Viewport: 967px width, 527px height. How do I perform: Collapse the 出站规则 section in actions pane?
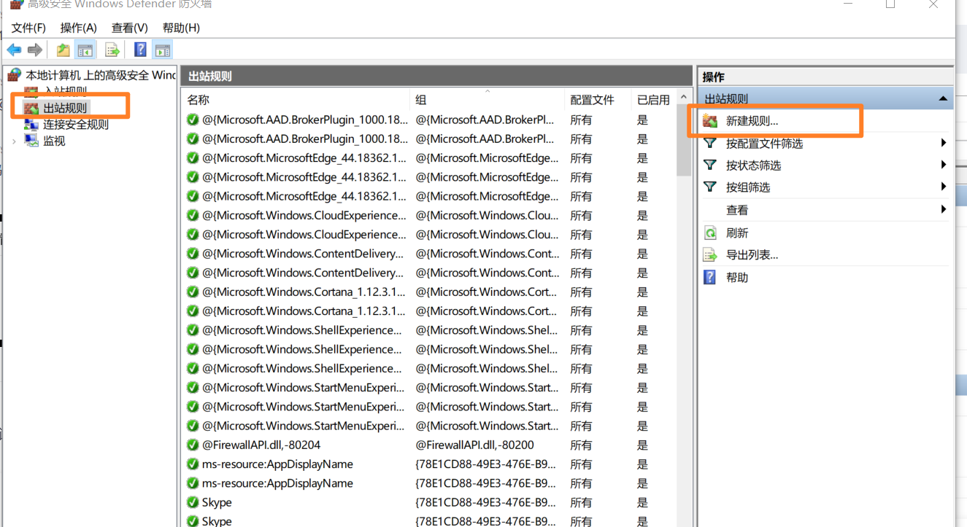943,98
